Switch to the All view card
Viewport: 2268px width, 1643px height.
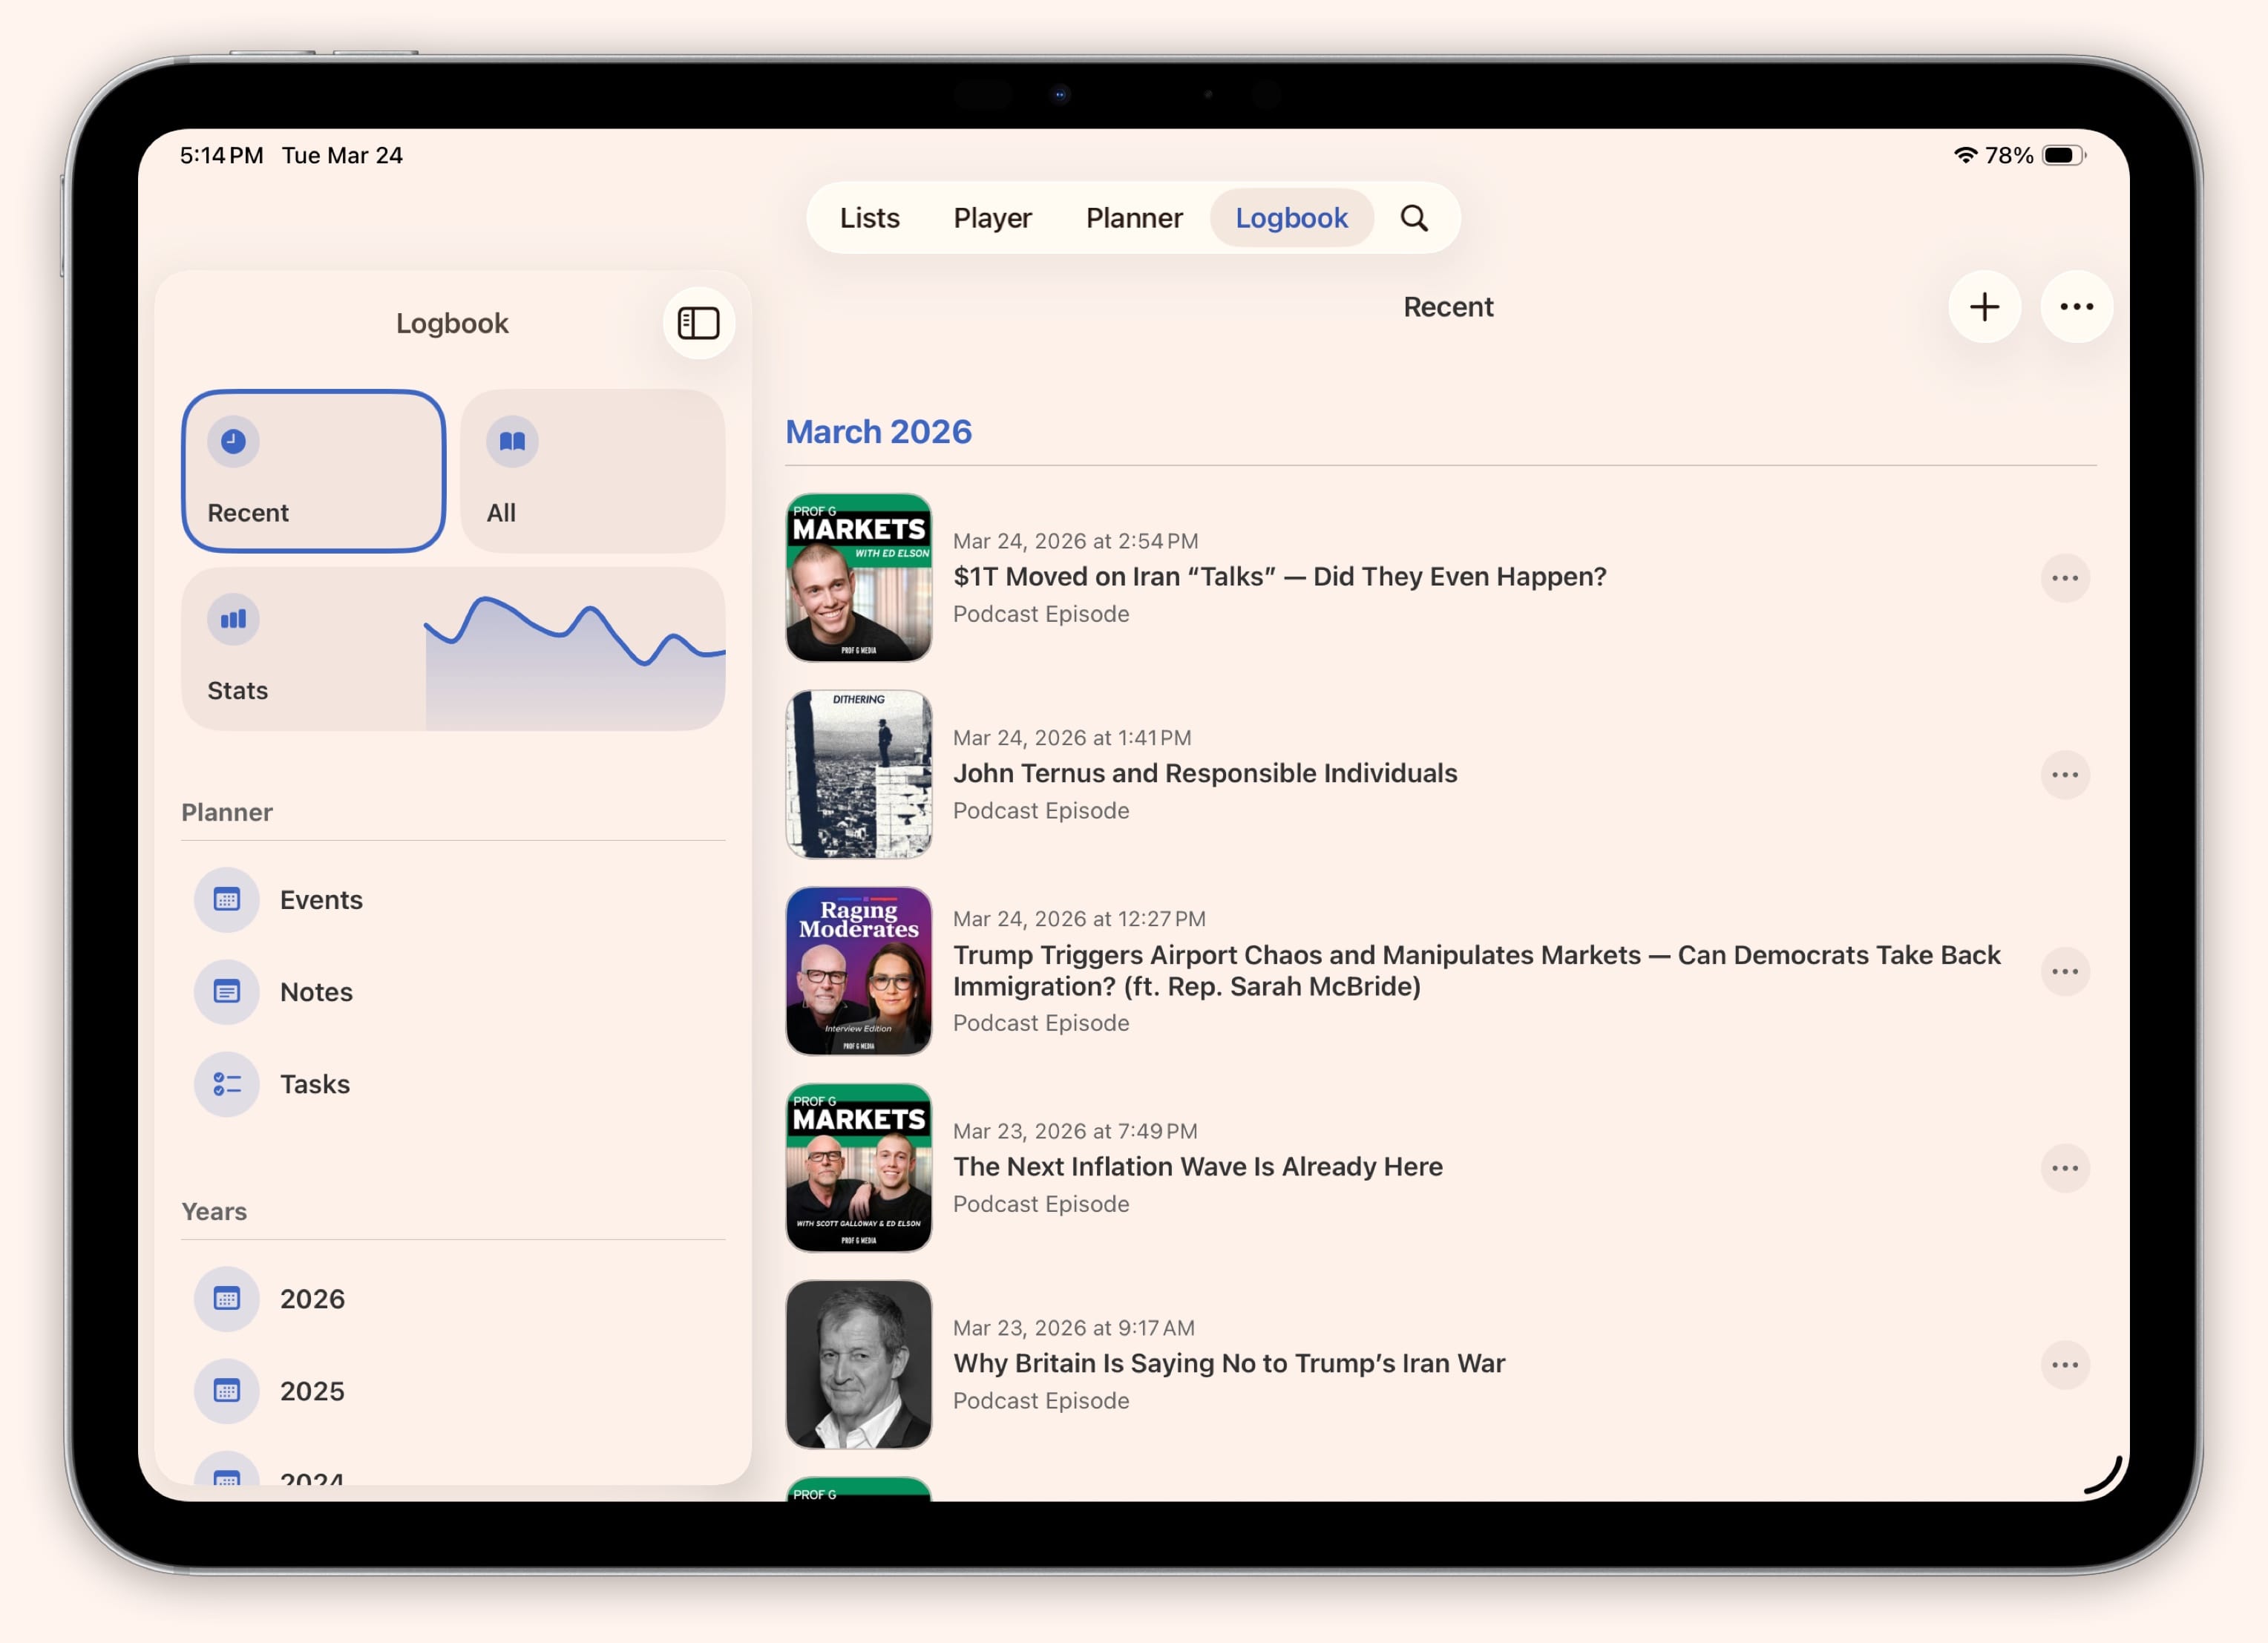pos(592,471)
